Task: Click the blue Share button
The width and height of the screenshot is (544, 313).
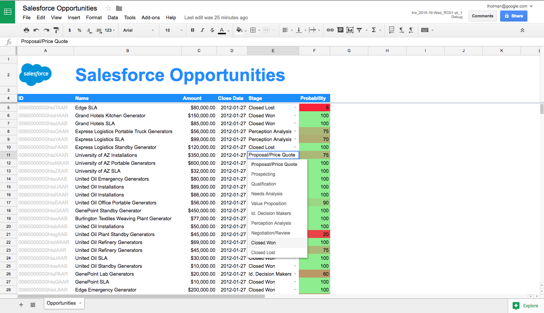Action: click(513, 16)
